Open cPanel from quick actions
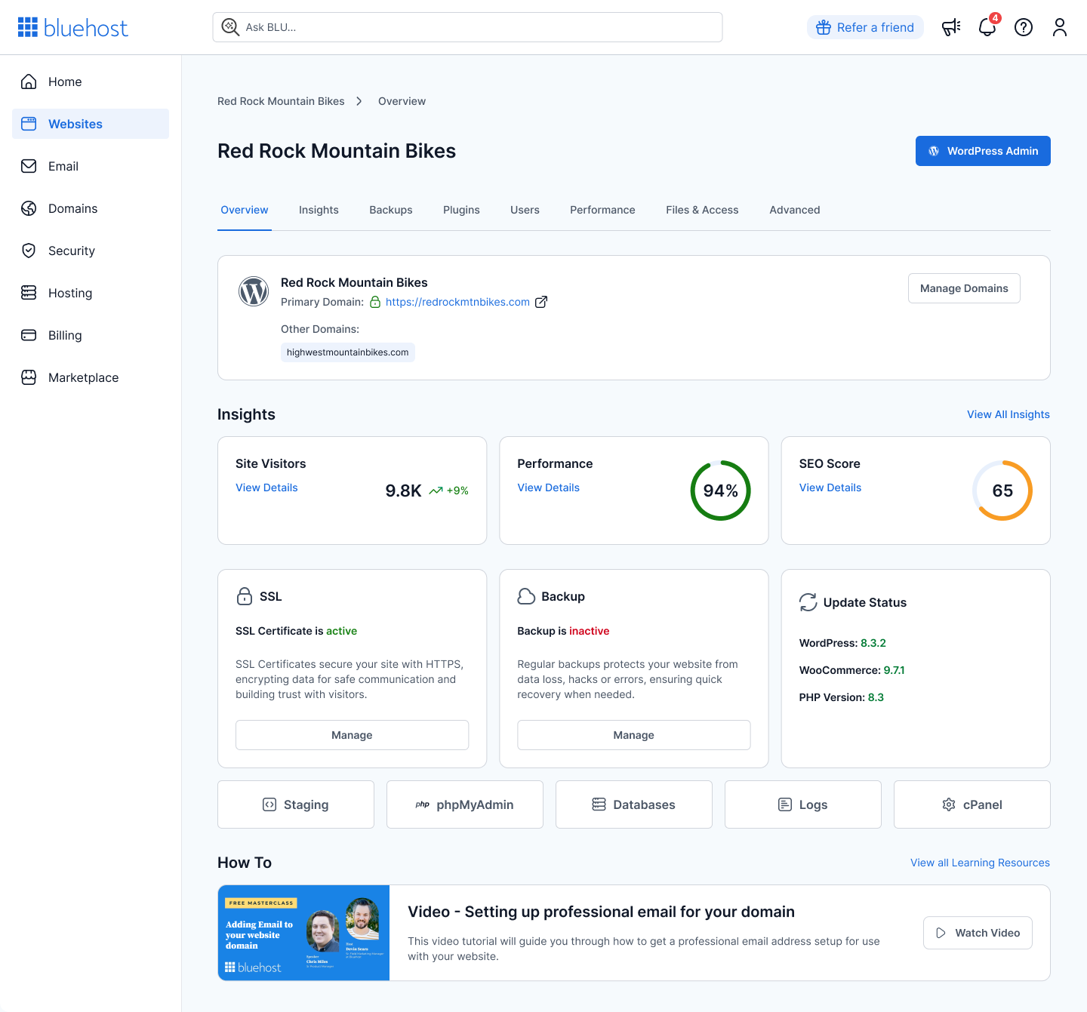Viewport: 1087px width, 1012px height. coord(972,804)
